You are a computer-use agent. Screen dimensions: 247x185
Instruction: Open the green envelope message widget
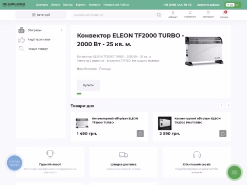(x=235, y=172)
